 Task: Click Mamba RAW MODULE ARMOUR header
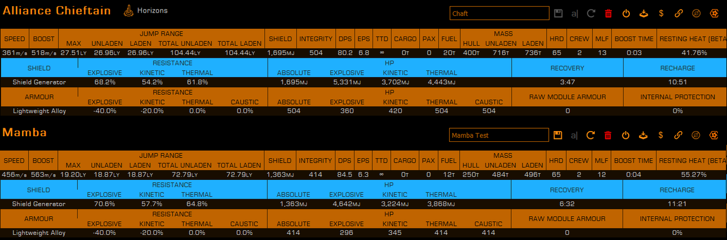tap(567, 219)
